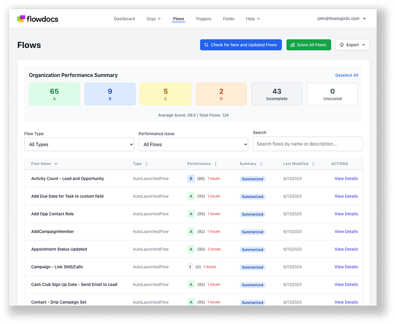
Task: View Details for AddCampaignMember flow
Action: (346, 231)
